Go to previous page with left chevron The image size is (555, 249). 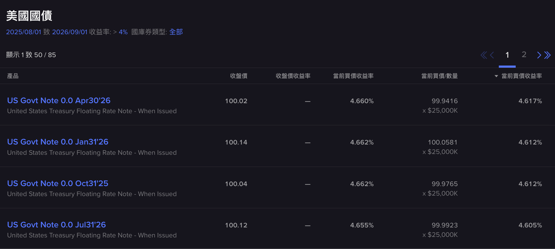click(x=492, y=55)
